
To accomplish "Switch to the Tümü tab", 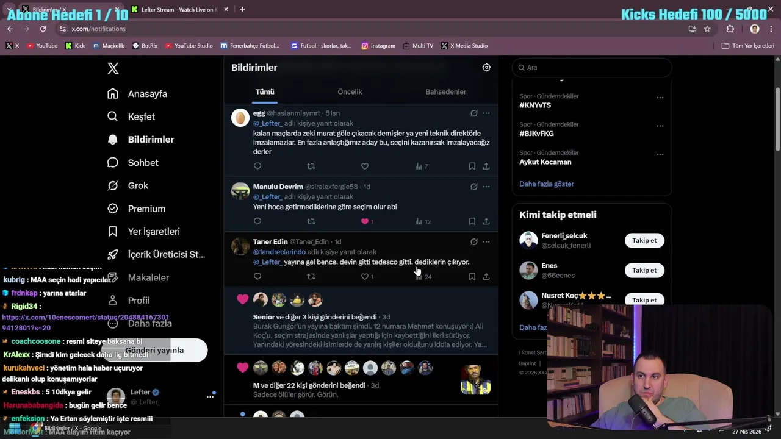I will [265, 91].
